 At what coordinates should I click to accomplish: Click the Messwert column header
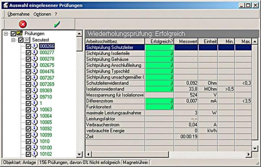(186, 41)
